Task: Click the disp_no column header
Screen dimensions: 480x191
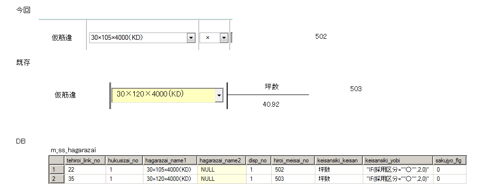Action: point(259,160)
